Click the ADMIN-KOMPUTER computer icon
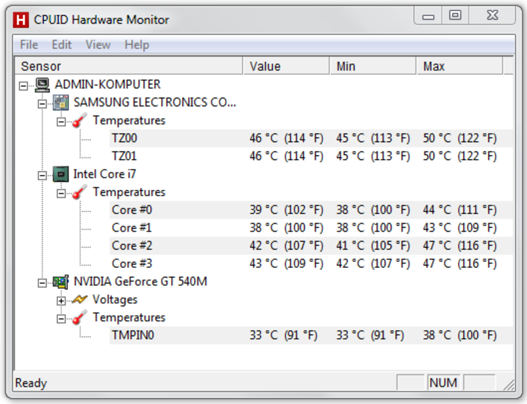Image resolution: width=527 pixels, height=404 pixels. 42,85
